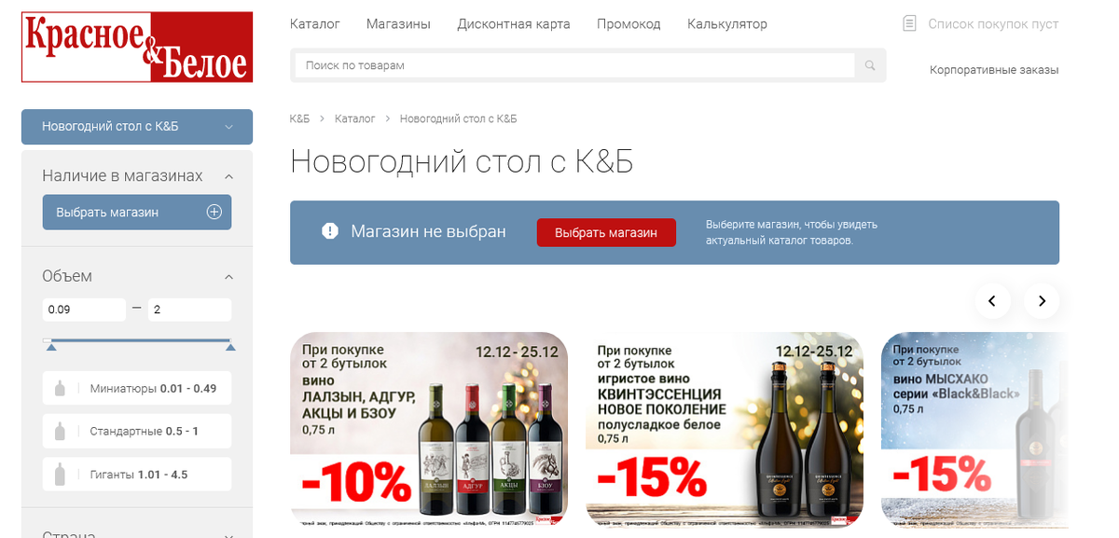Show previous promo banner with left arrow

(992, 300)
